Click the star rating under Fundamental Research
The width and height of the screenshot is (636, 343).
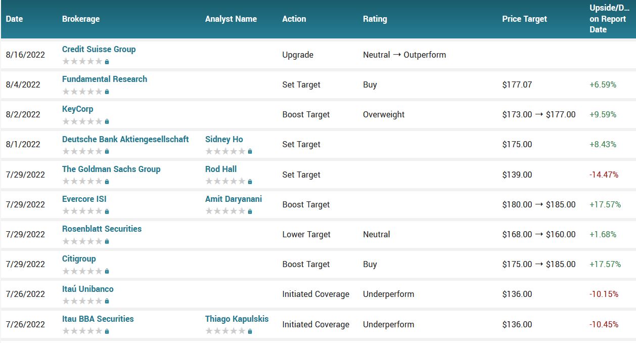tap(82, 92)
